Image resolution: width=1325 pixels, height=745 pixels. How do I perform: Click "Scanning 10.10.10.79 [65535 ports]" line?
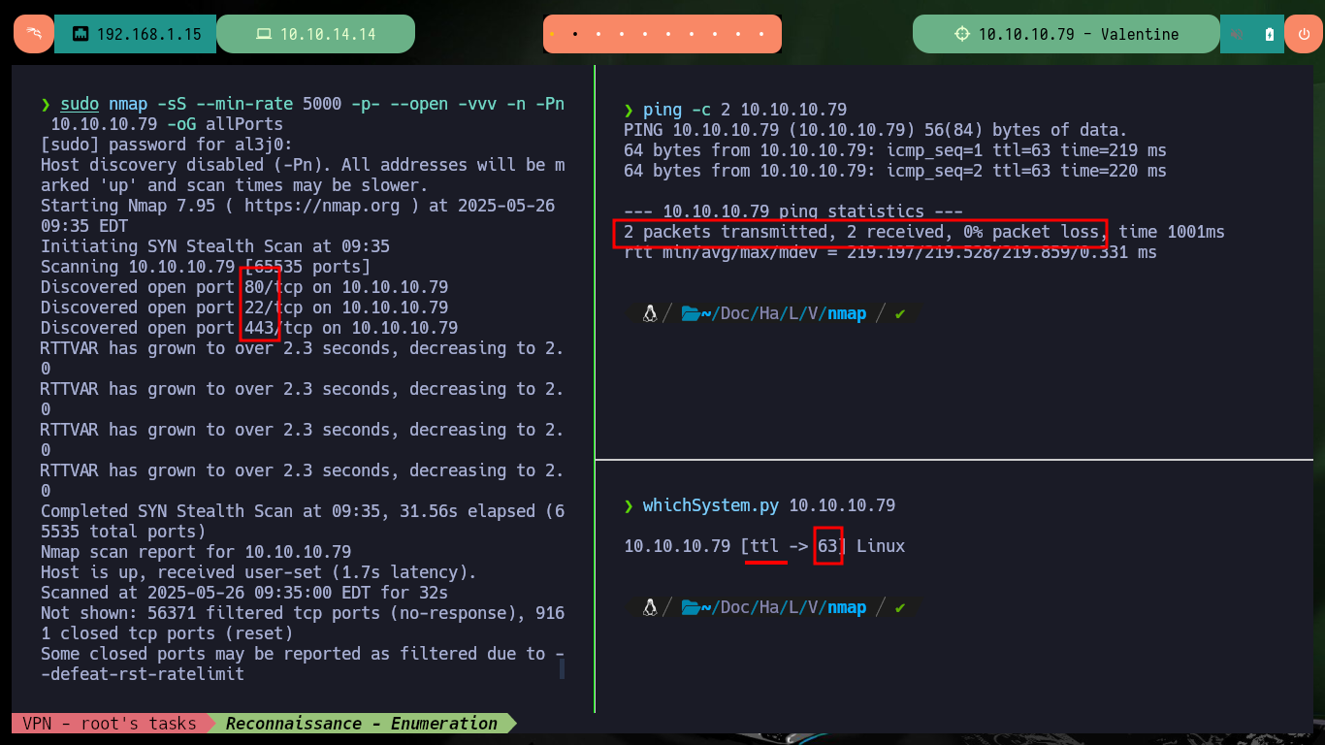point(206,267)
